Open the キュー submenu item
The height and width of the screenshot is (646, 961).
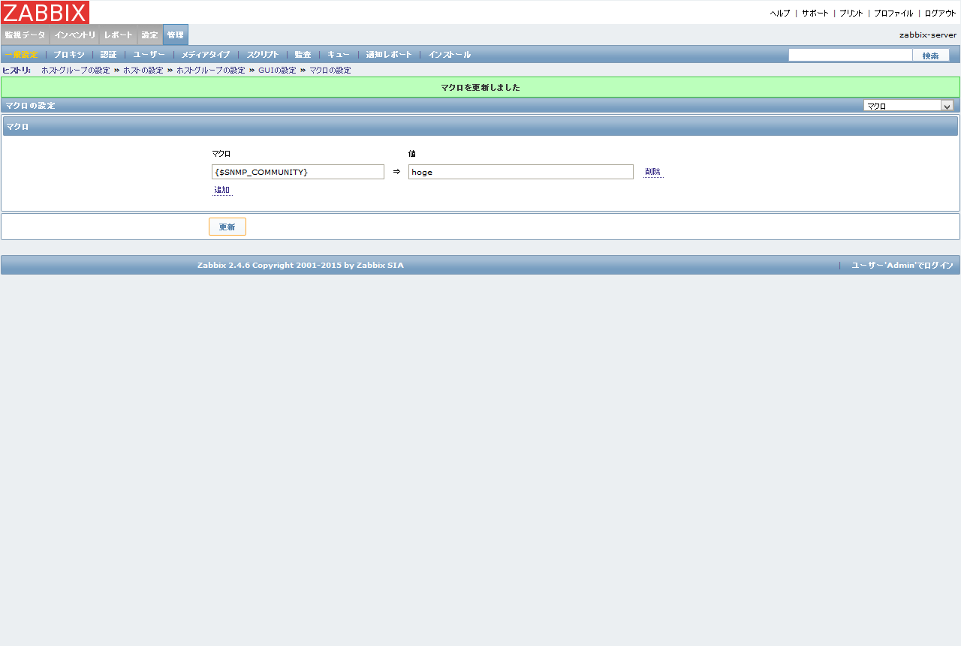point(338,54)
